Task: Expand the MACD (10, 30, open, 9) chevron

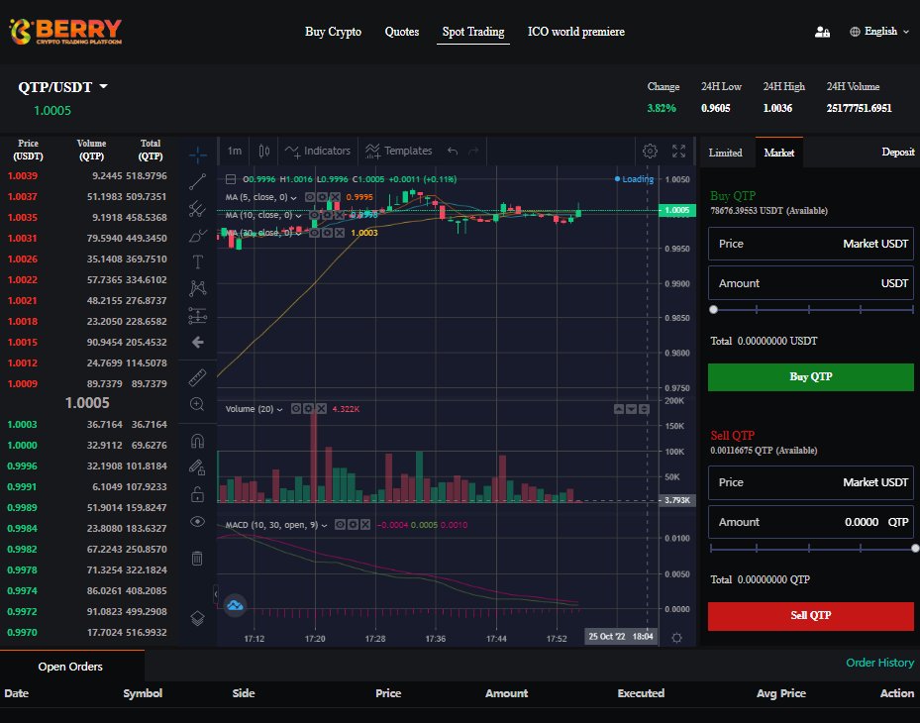Action: point(325,526)
